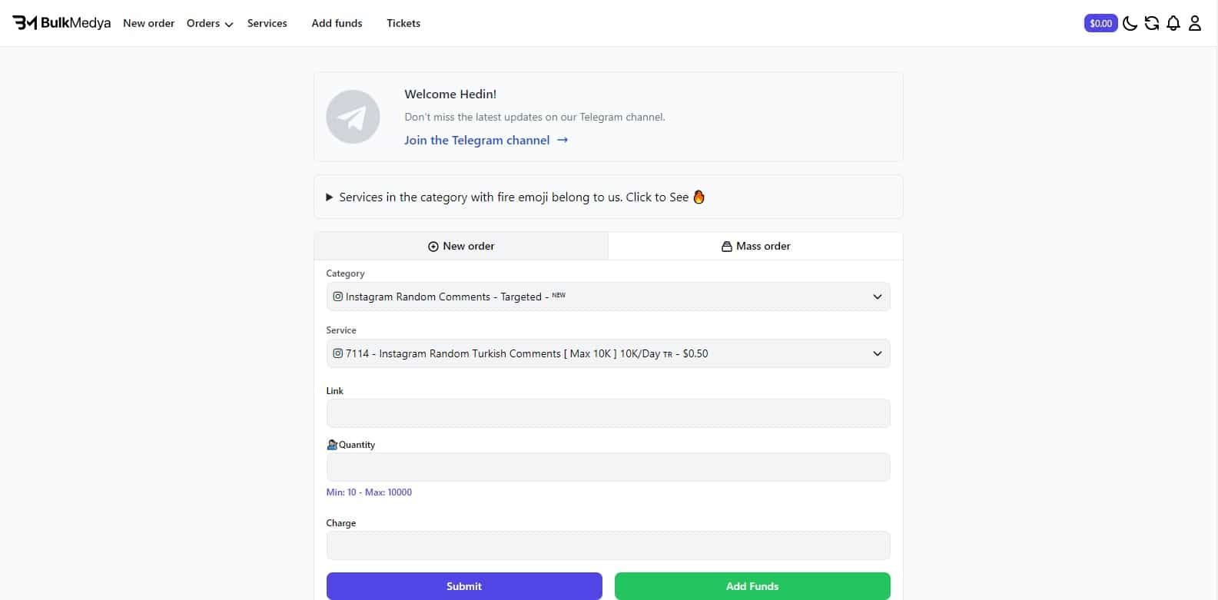Open notifications bell icon

1173,23
